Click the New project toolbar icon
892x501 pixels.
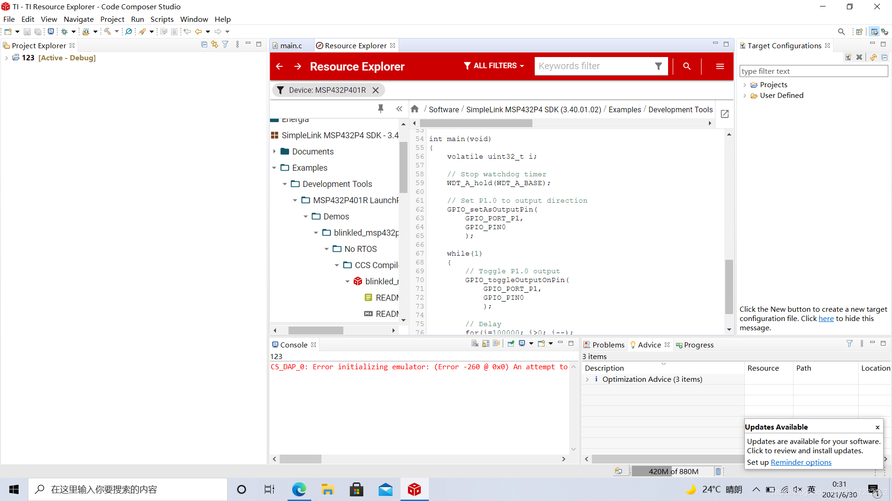(x=8, y=32)
